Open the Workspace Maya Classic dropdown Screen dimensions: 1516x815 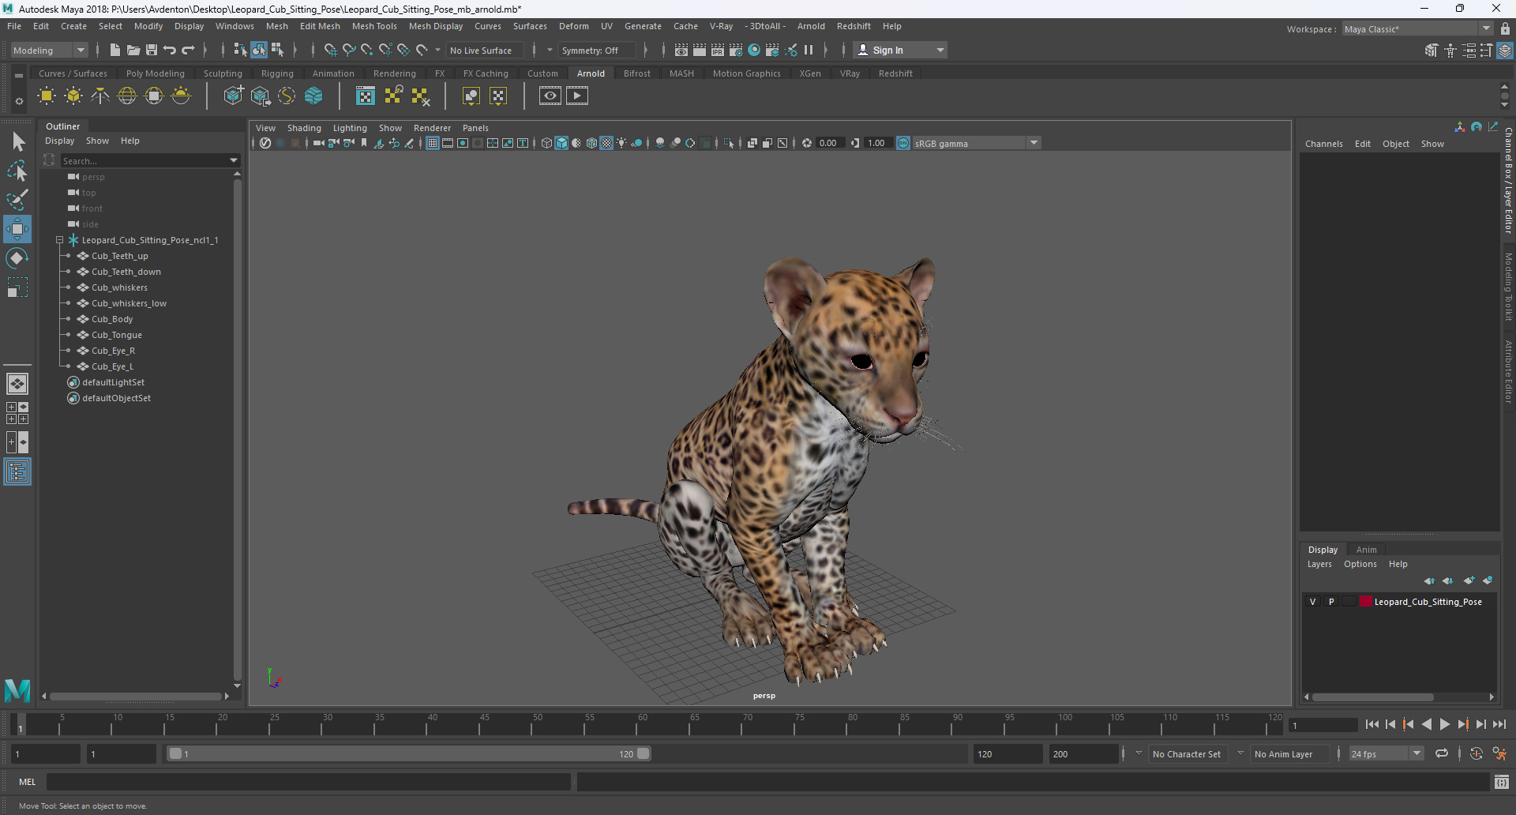(x=1417, y=29)
